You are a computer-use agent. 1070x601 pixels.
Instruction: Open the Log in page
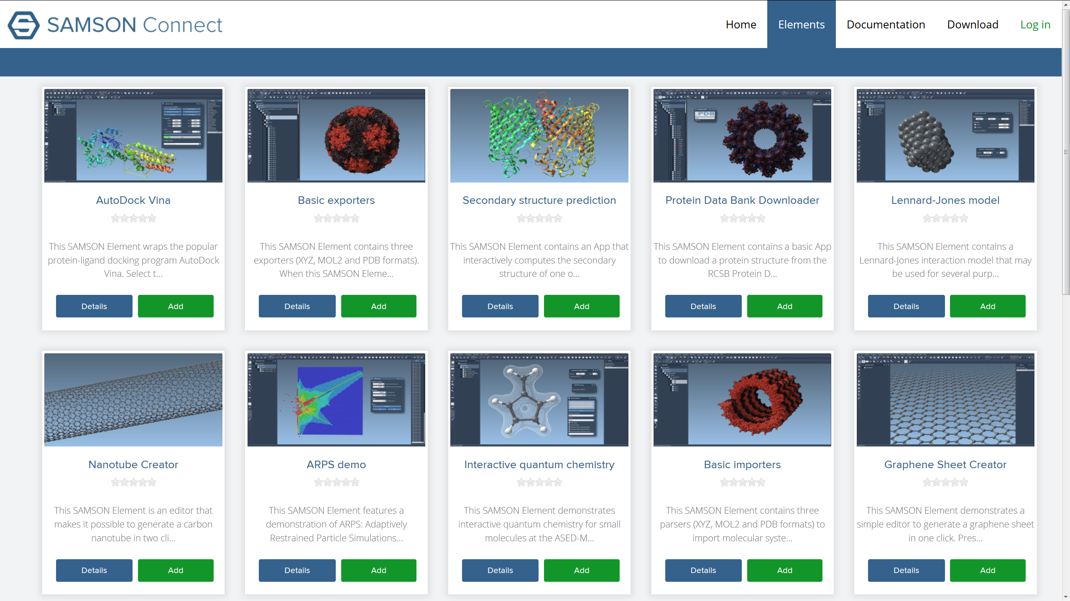[x=1035, y=24]
